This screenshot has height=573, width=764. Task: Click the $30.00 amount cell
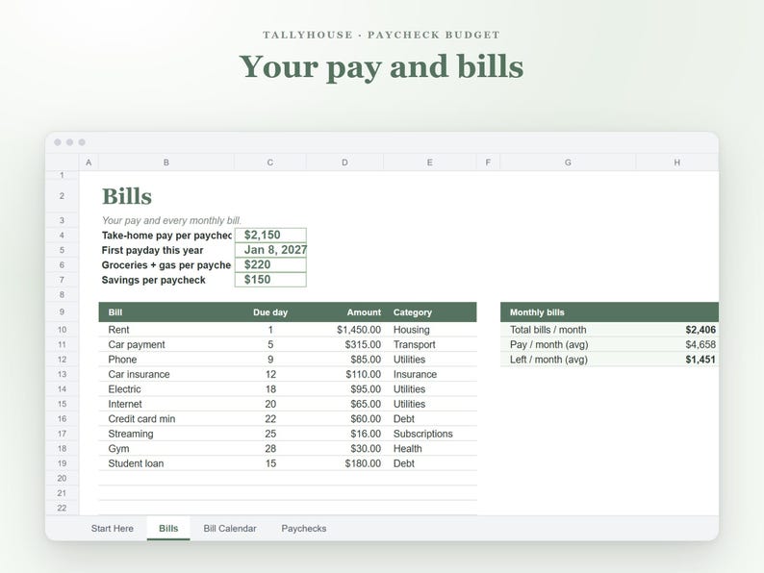tap(345, 448)
